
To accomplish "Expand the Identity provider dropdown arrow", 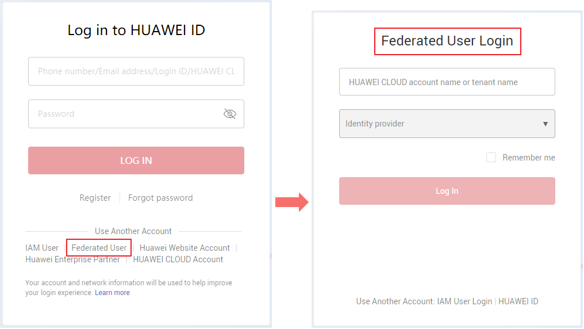I will [545, 124].
